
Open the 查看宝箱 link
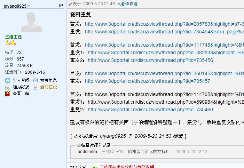click(x=21, y=94)
